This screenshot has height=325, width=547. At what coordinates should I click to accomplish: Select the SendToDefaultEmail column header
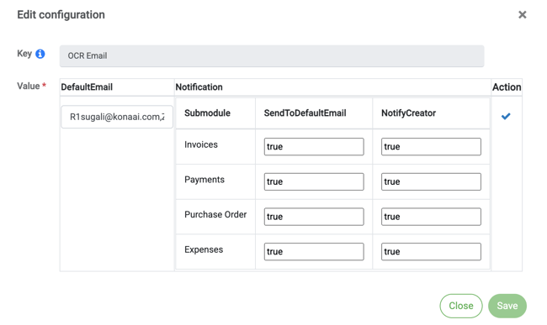point(305,113)
